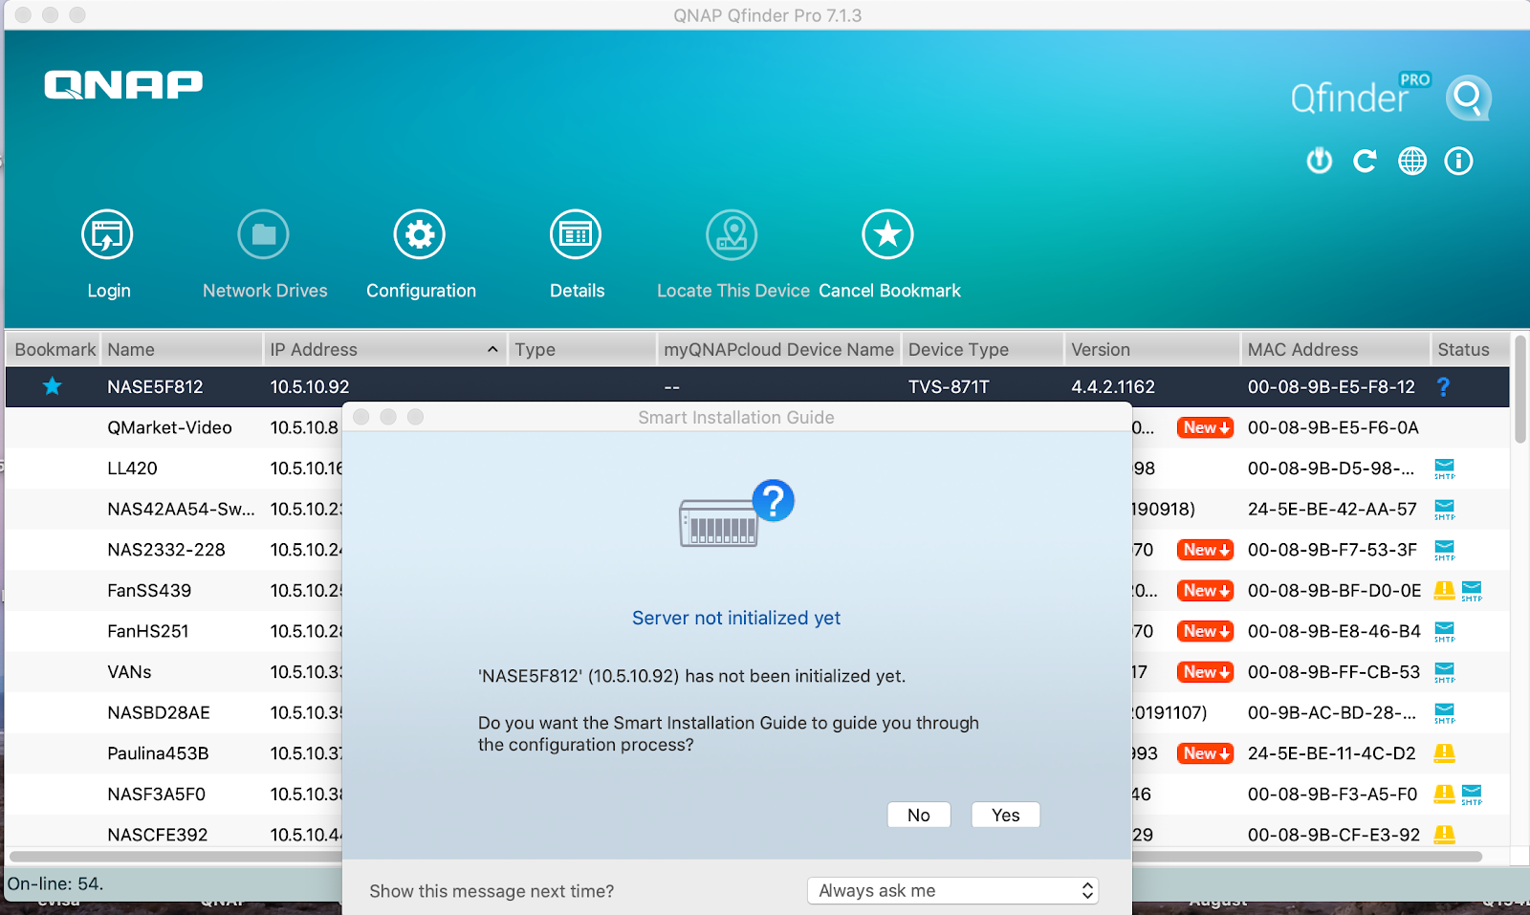Image resolution: width=1530 pixels, height=915 pixels.
Task: Sort by the IP Address column header
Action: [x=382, y=350]
